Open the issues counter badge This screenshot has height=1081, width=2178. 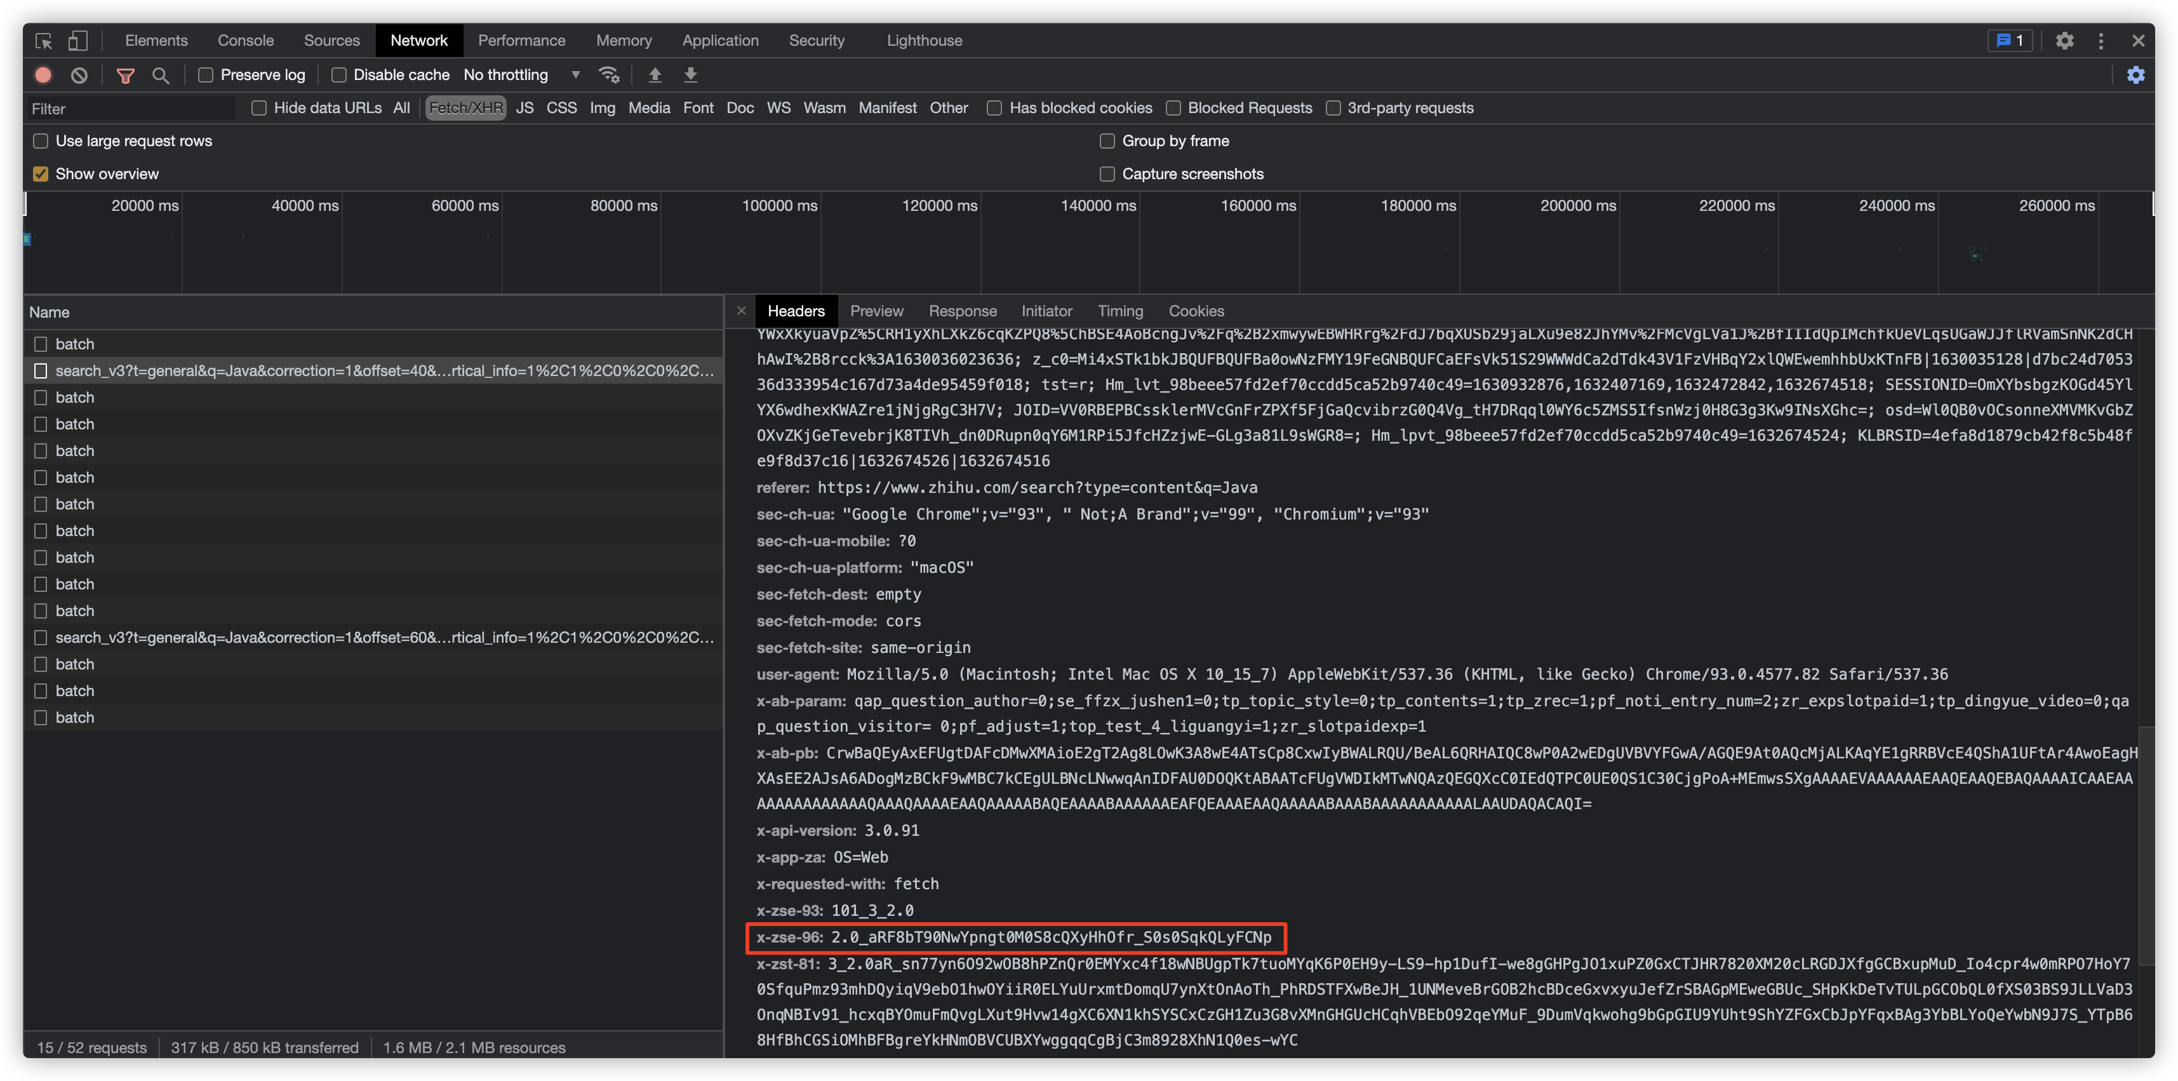(x=2010, y=41)
